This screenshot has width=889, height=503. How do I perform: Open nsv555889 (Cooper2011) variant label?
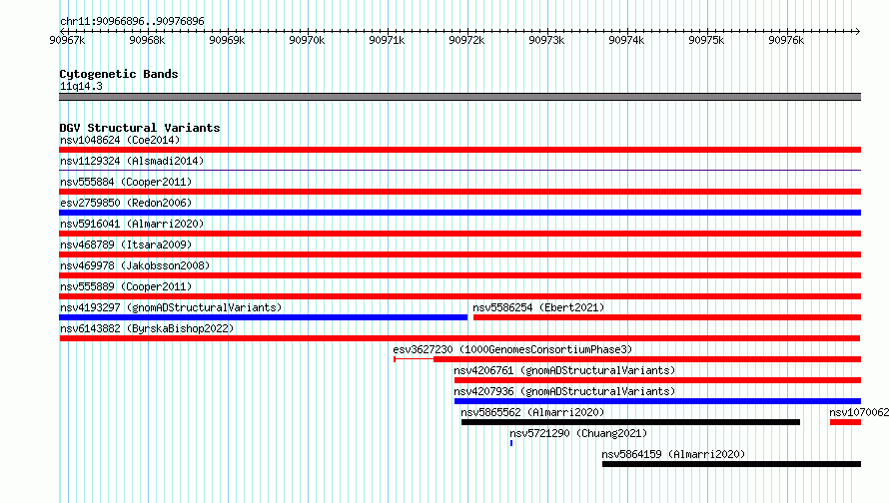pyautogui.click(x=126, y=286)
